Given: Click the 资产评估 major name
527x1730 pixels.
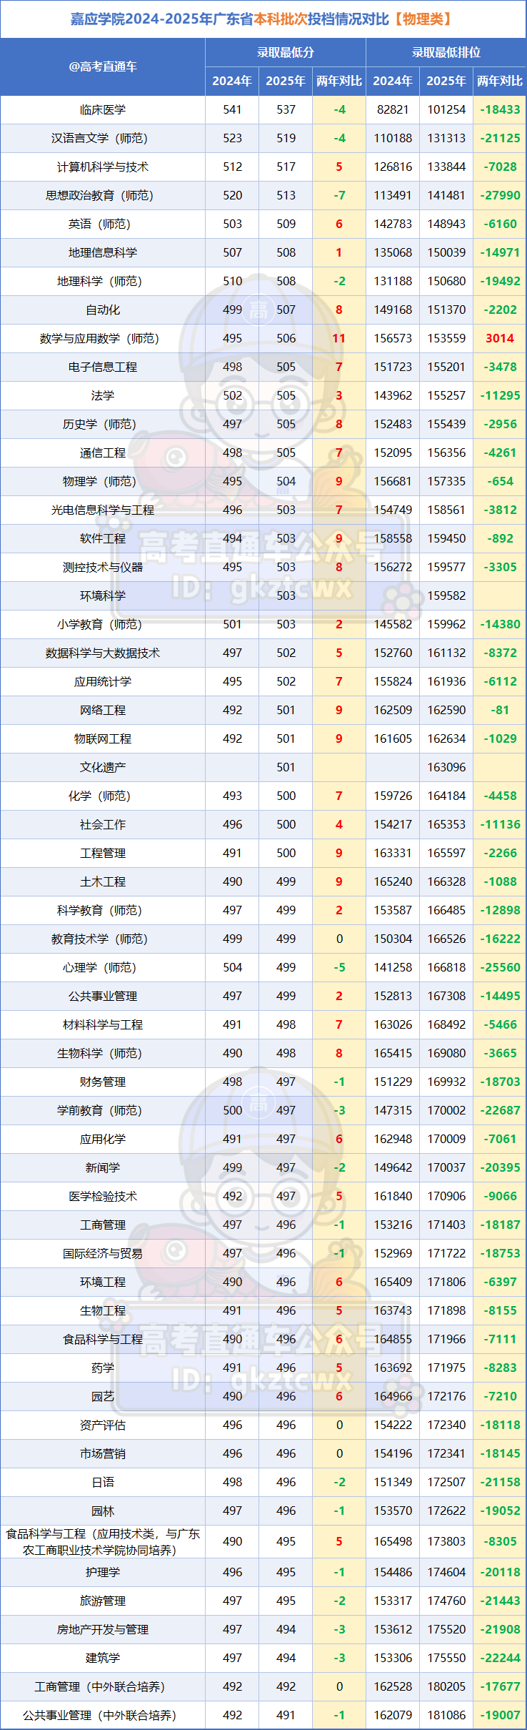Looking at the screenshot, I should click(103, 1425).
